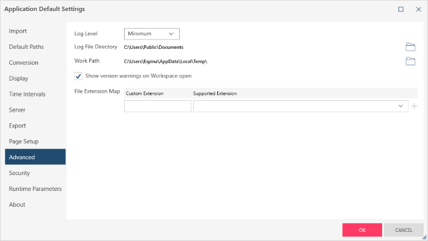Switch to Default Paths settings

pyautogui.click(x=35, y=47)
